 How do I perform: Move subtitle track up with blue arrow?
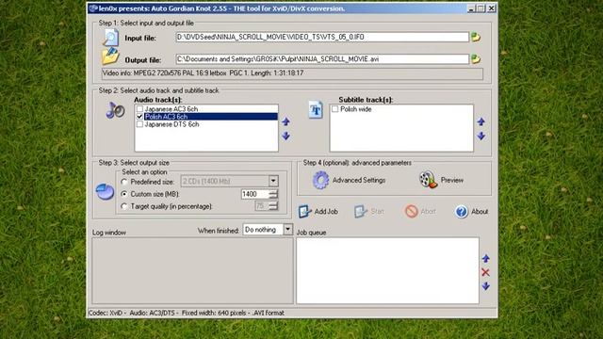481,121
